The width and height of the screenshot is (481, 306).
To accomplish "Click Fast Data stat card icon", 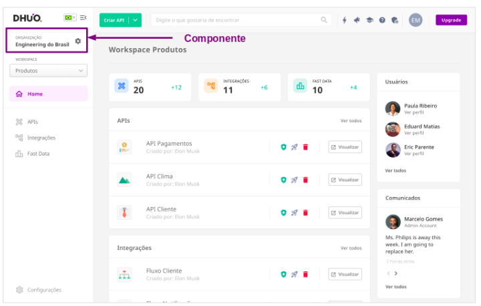I will 301,86.
